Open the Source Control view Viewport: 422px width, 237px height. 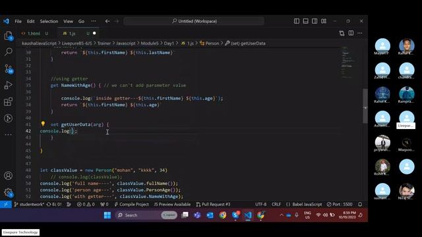tap(8, 68)
